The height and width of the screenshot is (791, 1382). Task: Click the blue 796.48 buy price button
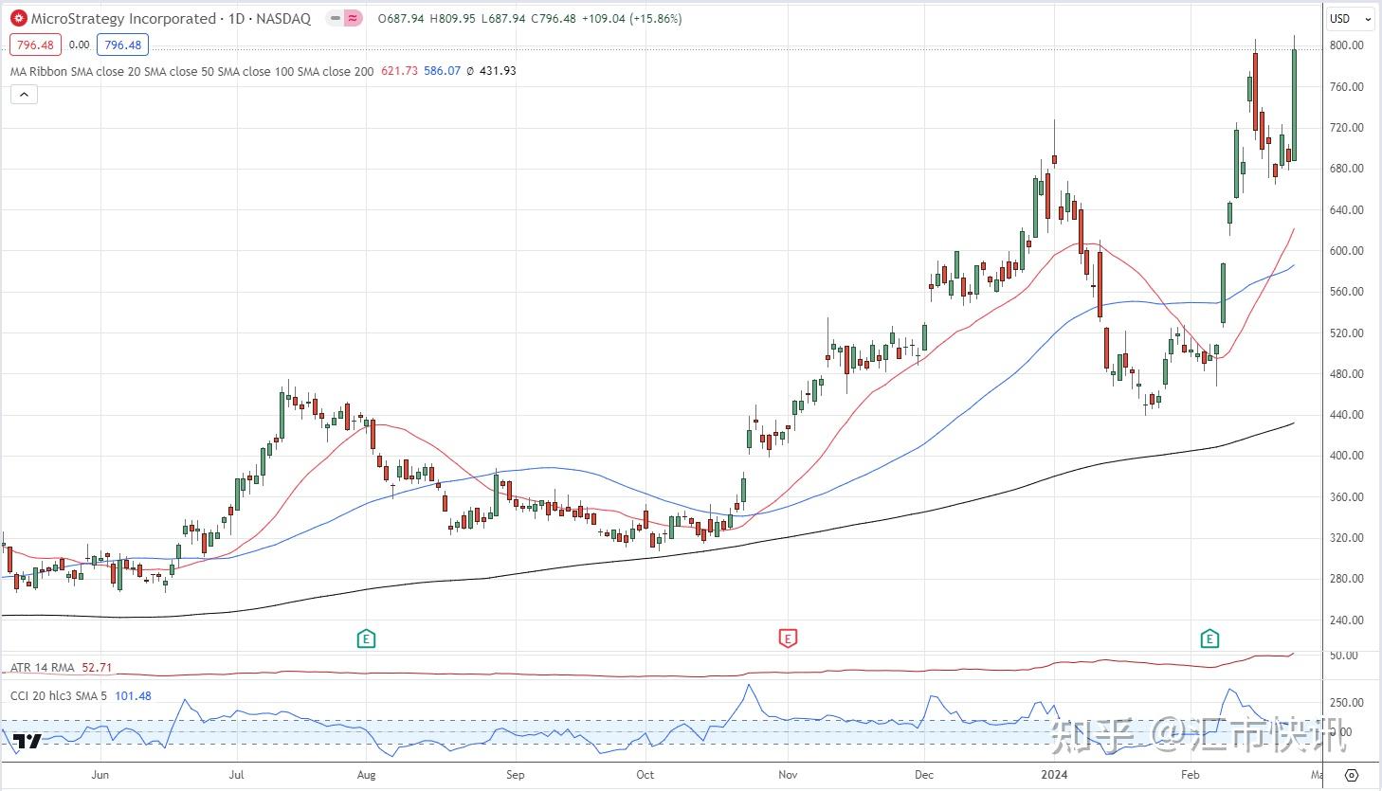click(x=122, y=45)
